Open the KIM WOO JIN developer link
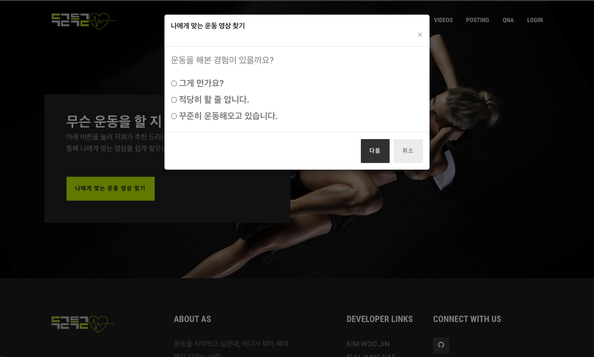 [368, 344]
